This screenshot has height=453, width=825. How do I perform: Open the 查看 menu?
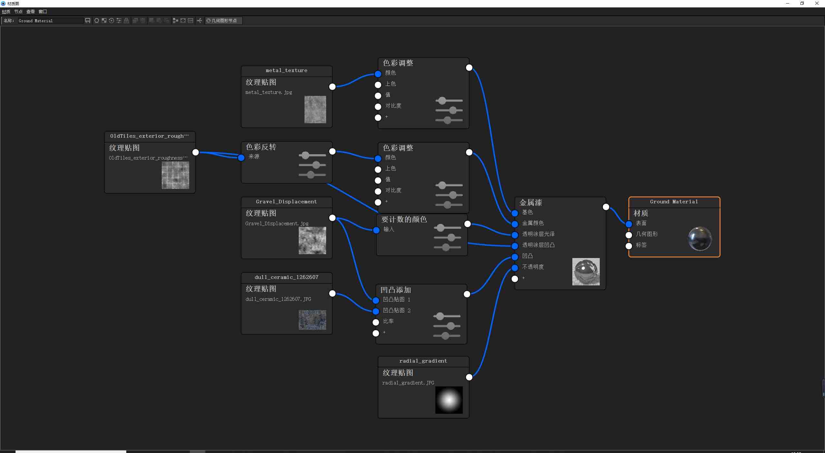(30, 12)
